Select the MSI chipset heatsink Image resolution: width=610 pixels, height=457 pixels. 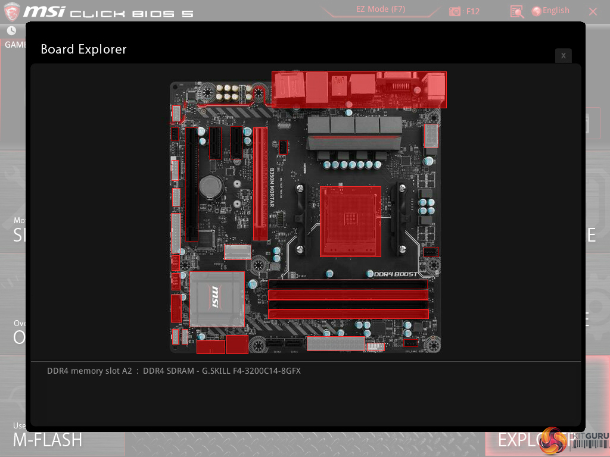point(217,299)
